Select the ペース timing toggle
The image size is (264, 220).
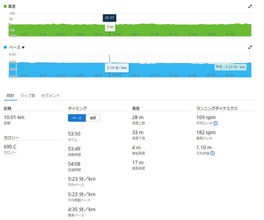[77, 118]
